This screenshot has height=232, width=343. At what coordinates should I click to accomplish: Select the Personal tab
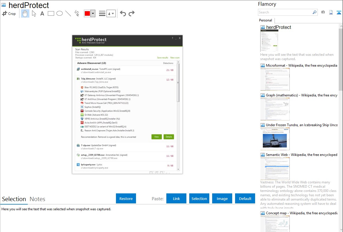pos(266,20)
